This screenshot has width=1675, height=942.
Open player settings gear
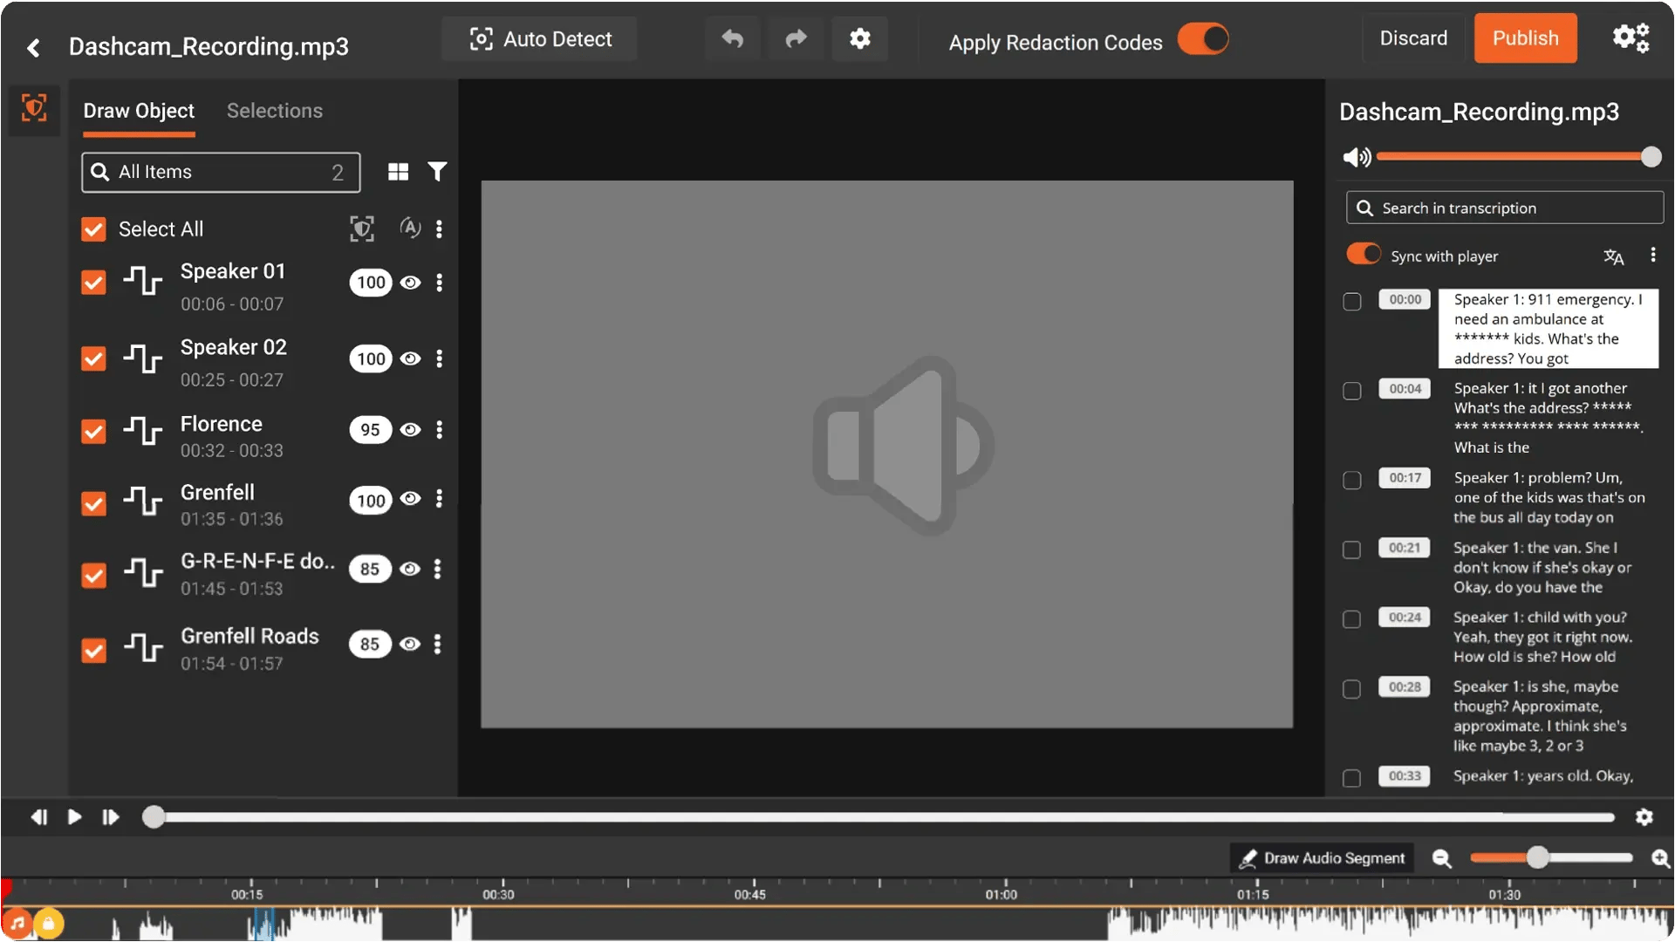coord(1644,817)
